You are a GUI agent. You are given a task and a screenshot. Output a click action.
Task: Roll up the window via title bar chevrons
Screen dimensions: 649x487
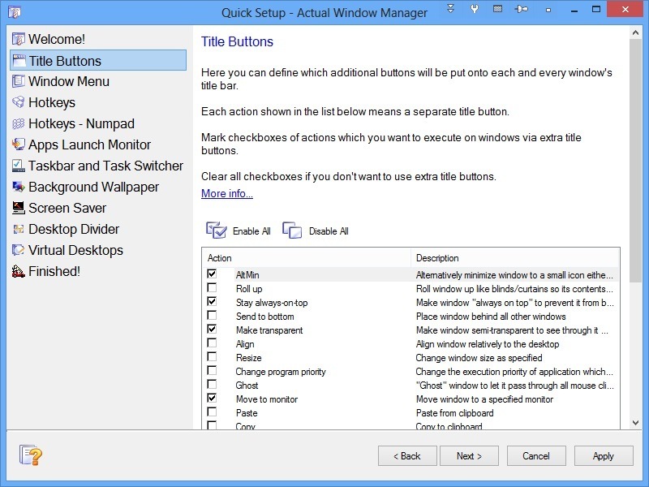pyautogui.click(x=451, y=10)
